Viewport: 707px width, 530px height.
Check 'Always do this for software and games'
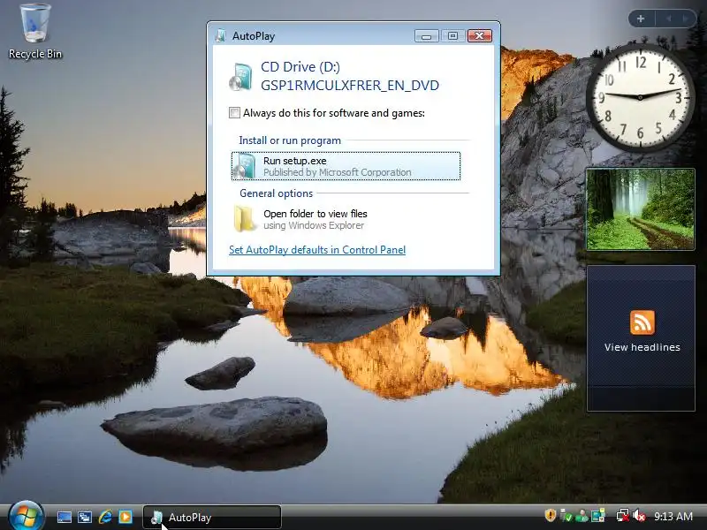coord(234,113)
